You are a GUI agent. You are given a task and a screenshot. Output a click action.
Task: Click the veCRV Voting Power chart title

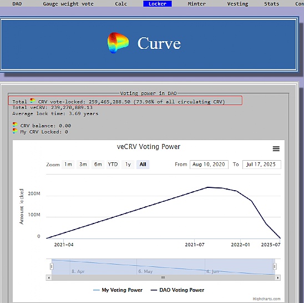149,147
